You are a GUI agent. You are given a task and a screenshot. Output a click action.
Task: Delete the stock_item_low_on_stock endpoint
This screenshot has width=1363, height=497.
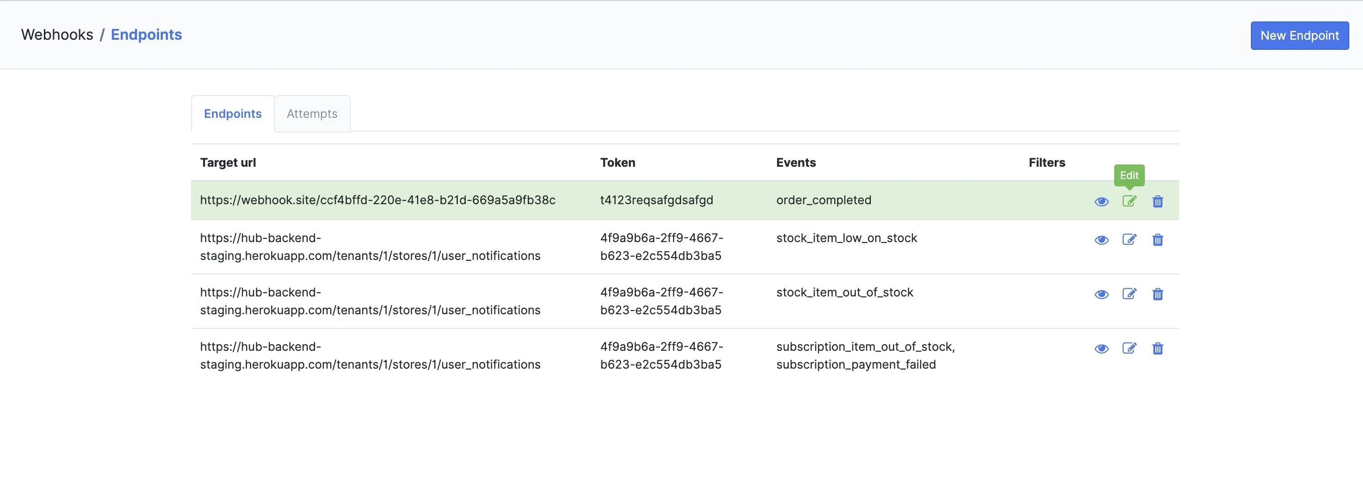click(x=1158, y=240)
